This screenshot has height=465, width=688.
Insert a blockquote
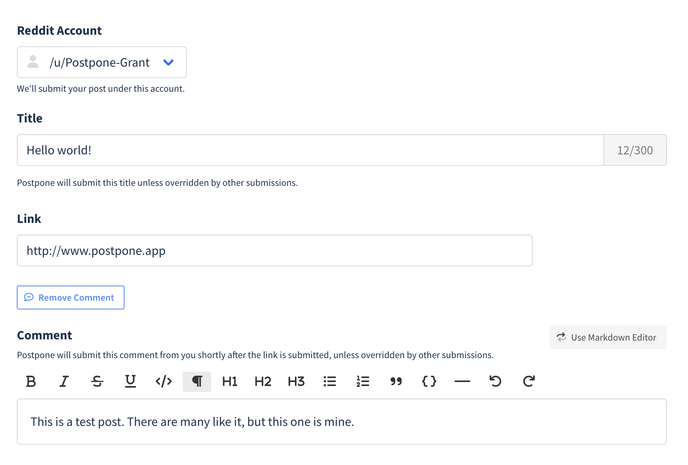[x=396, y=382]
